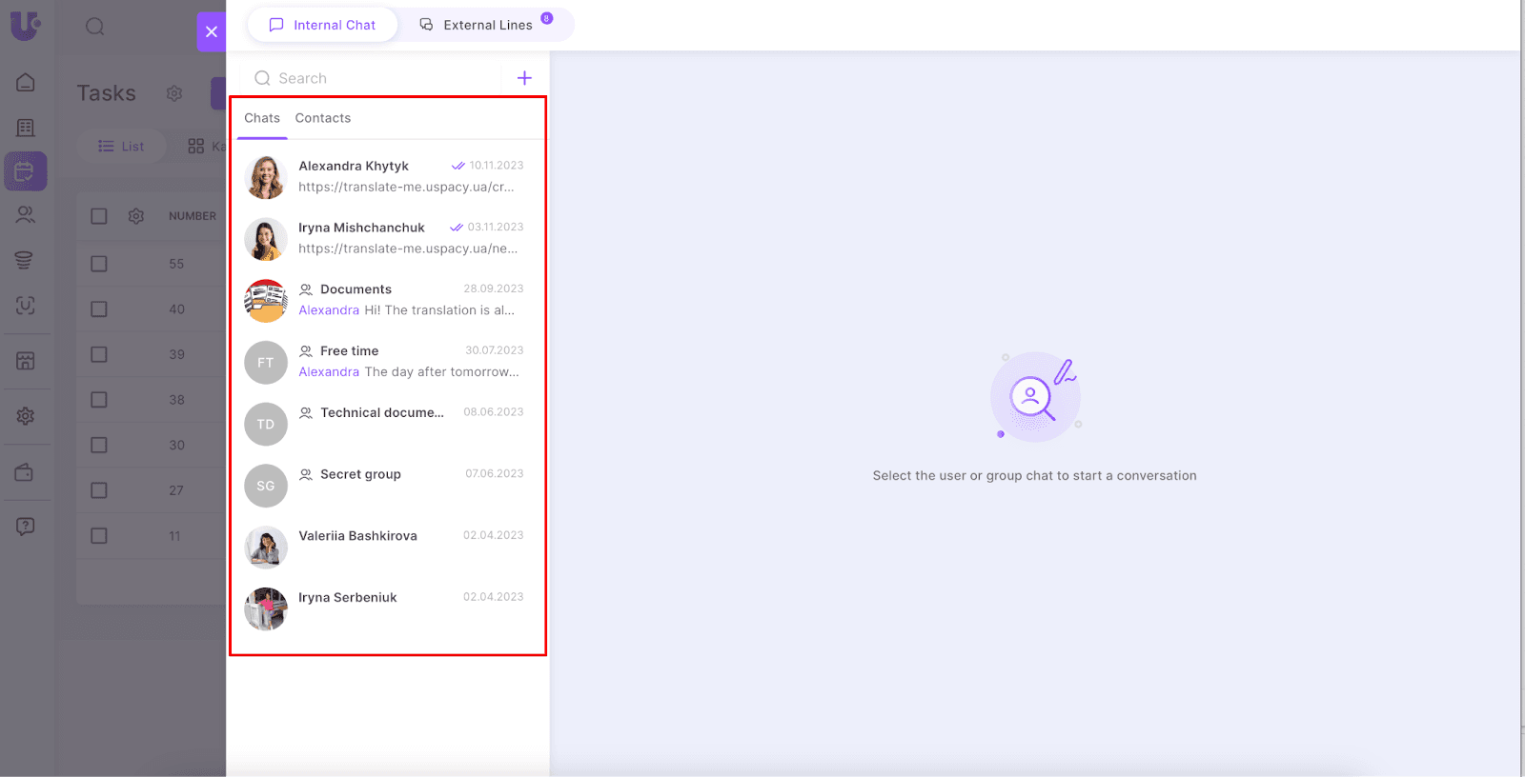The width and height of the screenshot is (1525, 777).
Task: Open the Documents group chat avatar
Action: (266, 301)
